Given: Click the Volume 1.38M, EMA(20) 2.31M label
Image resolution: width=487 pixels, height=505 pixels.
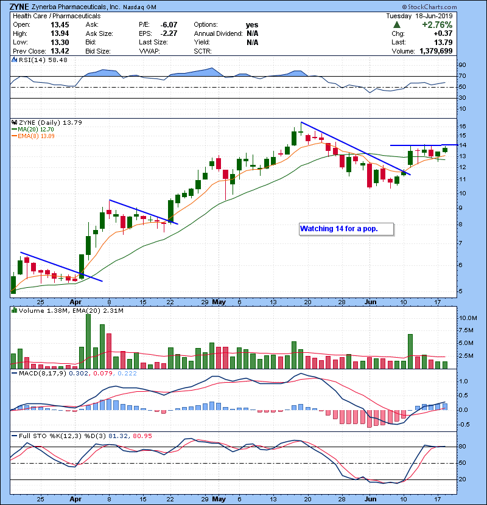Looking at the screenshot, I should [x=71, y=311].
